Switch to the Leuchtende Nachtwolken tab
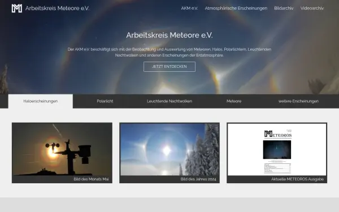 point(169,101)
